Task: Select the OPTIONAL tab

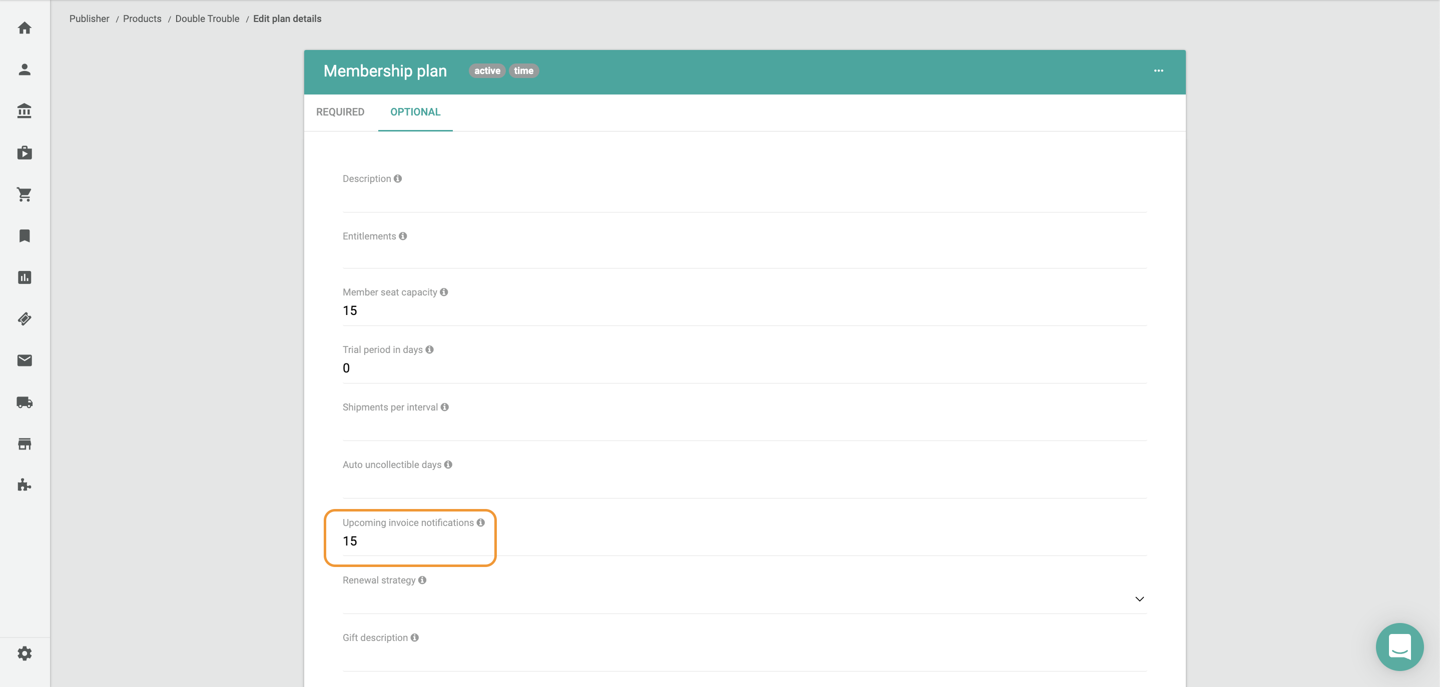Action: [x=415, y=112]
